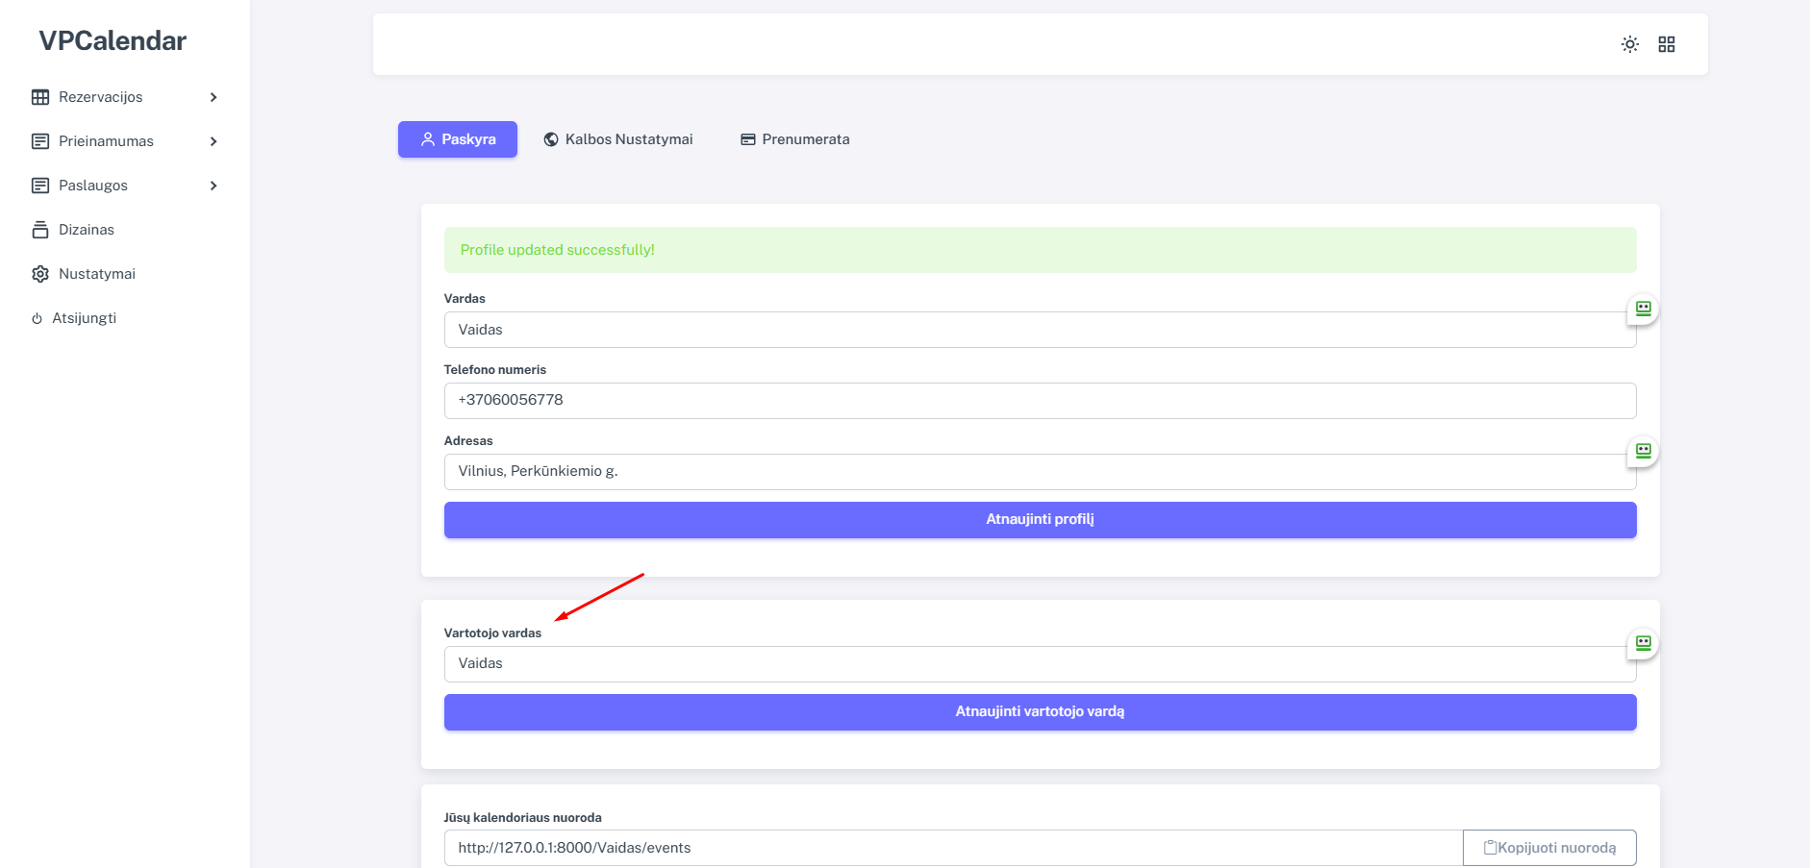Image resolution: width=1810 pixels, height=868 pixels.
Task: Click the Kopijuoti nuorodą button
Action: 1548,848
